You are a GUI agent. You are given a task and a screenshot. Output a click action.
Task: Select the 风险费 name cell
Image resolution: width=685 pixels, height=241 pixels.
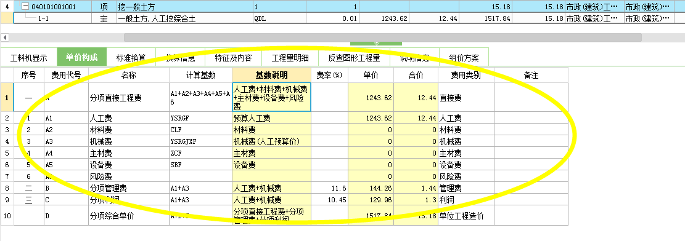point(129,176)
